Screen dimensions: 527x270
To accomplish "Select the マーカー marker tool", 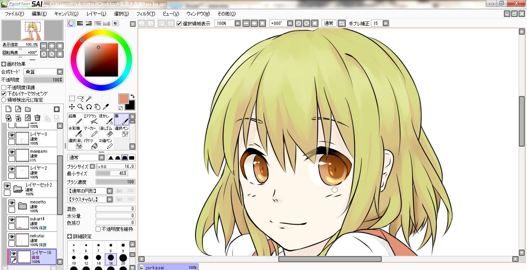I will click(x=91, y=132).
